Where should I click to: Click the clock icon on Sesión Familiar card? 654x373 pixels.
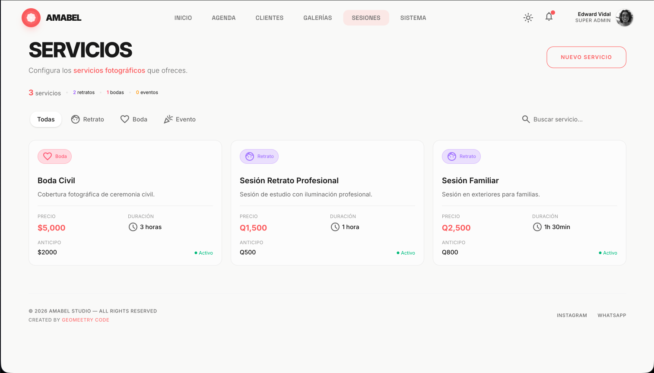[537, 226]
